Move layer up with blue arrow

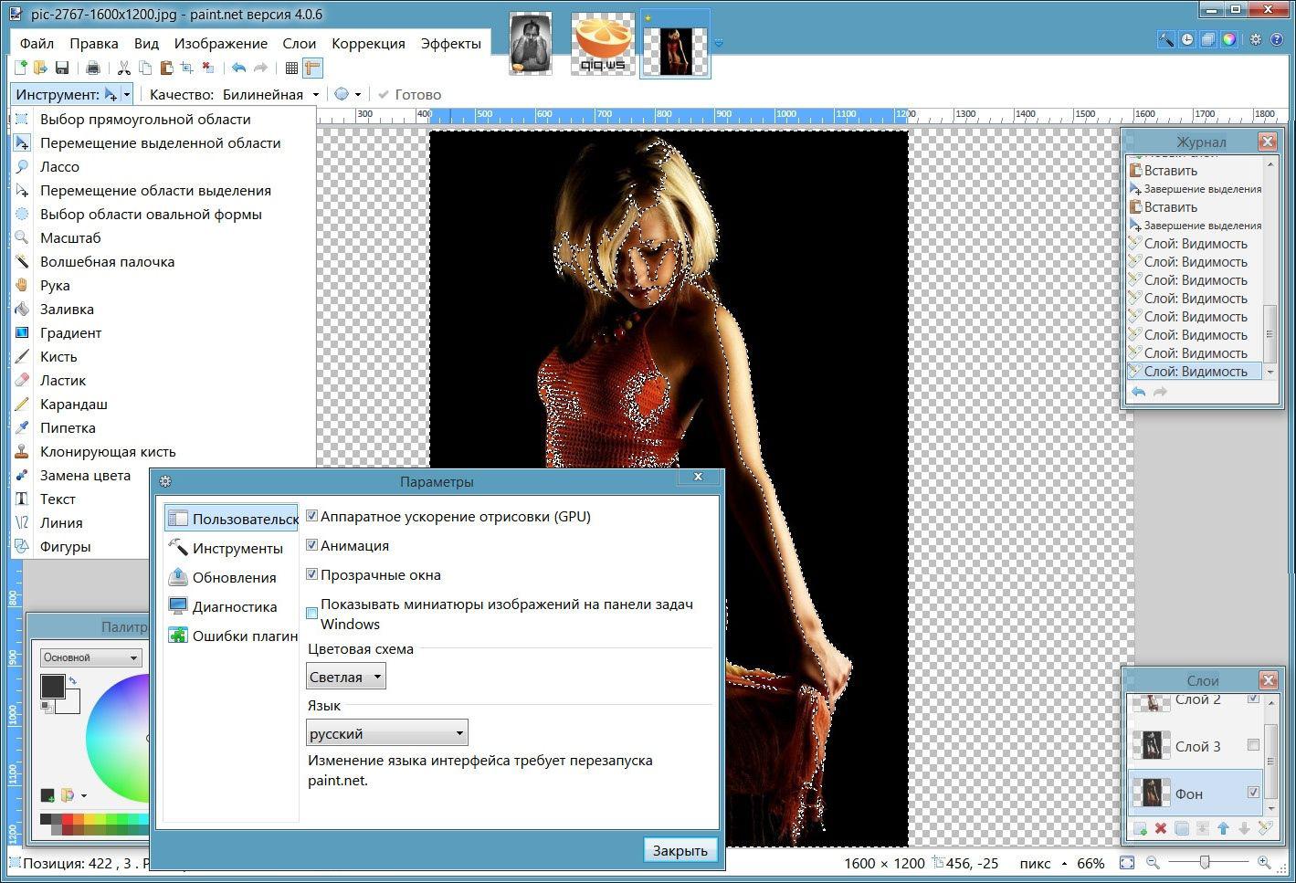pos(1223,828)
